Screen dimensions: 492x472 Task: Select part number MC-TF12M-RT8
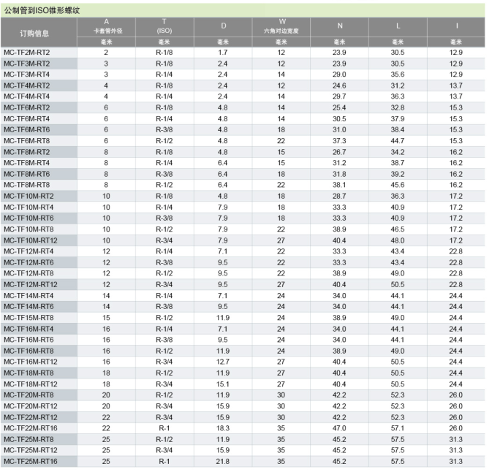(x=29, y=273)
